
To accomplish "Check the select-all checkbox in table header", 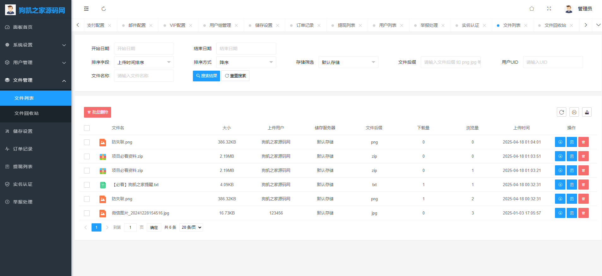I will [87, 128].
